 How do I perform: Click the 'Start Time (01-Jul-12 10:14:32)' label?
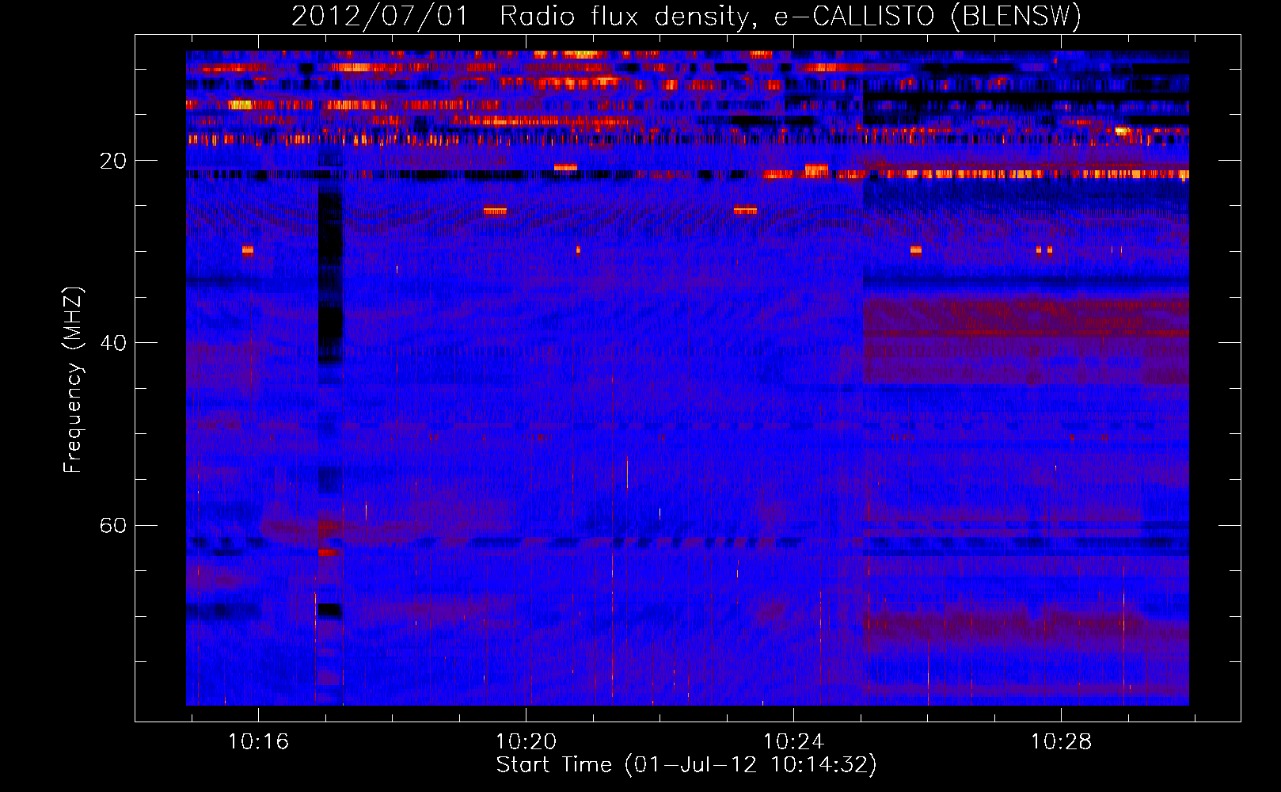[x=686, y=765]
